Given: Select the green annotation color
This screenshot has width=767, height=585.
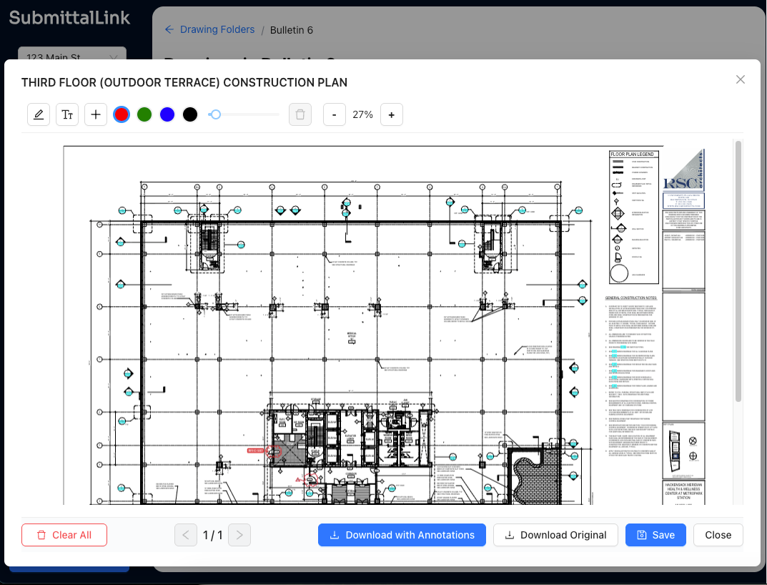Looking at the screenshot, I should [x=144, y=114].
